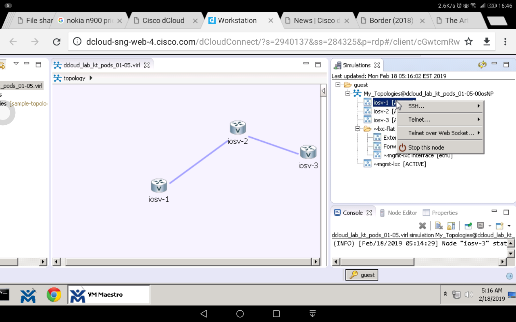This screenshot has height=322, width=516.
Task: Bookmark the page with the star icon
Action: (x=468, y=41)
